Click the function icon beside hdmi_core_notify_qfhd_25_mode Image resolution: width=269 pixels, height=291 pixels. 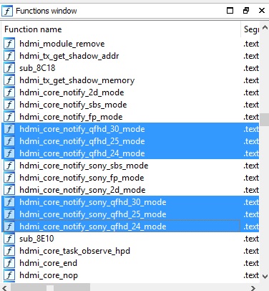(x=9, y=141)
